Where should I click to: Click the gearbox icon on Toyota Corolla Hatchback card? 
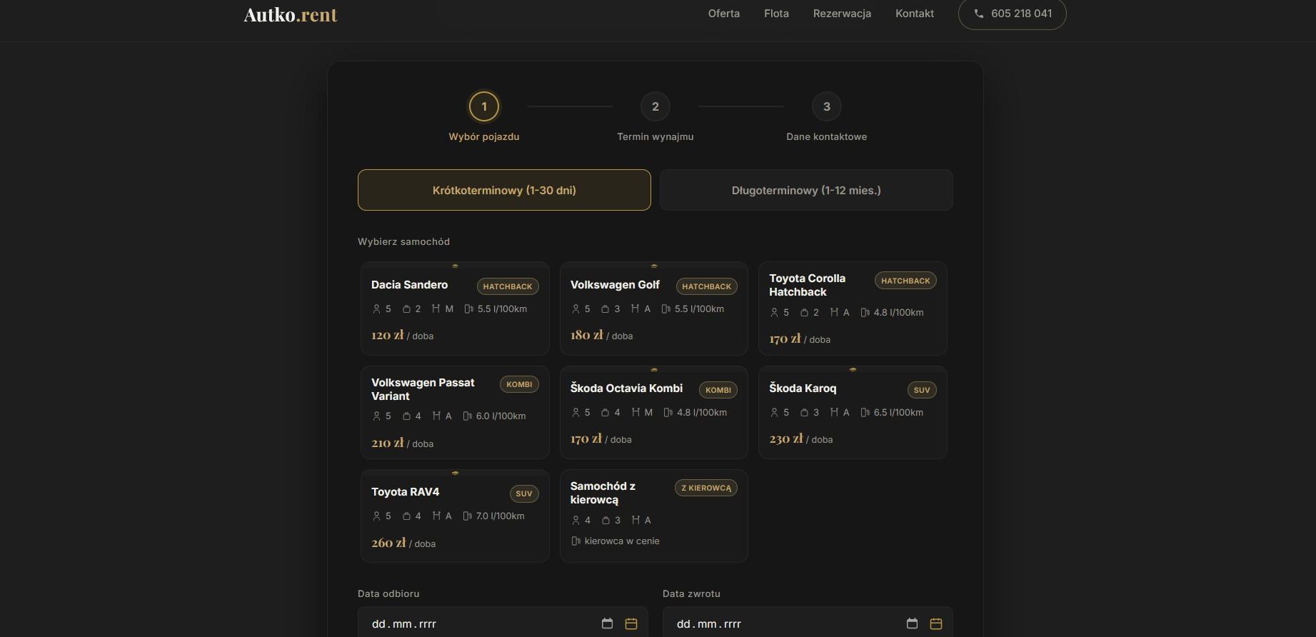(833, 313)
